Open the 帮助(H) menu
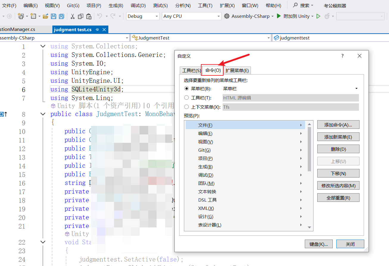 coord(273,5)
